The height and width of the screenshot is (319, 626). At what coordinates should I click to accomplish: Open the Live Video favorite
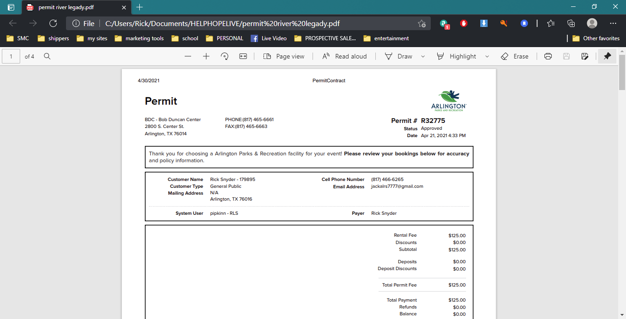pos(269,38)
